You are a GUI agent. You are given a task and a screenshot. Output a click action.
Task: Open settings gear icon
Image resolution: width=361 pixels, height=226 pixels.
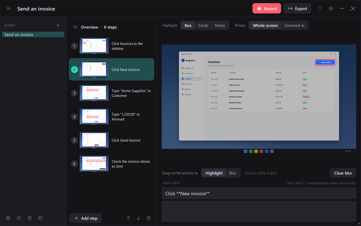(331, 9)
